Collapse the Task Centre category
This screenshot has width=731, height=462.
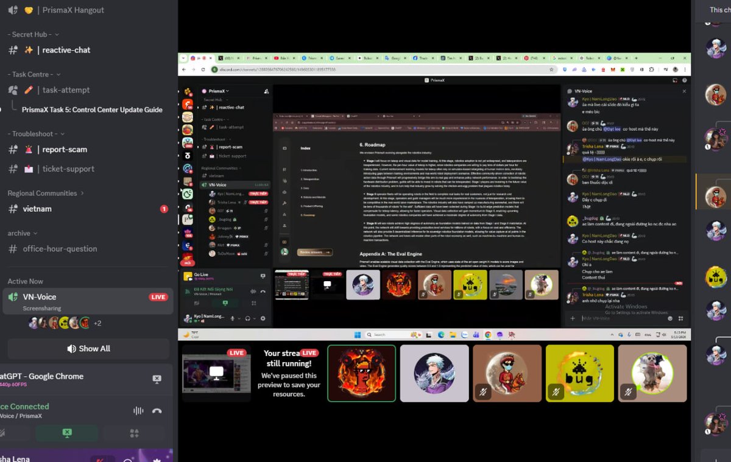(34, 74)
